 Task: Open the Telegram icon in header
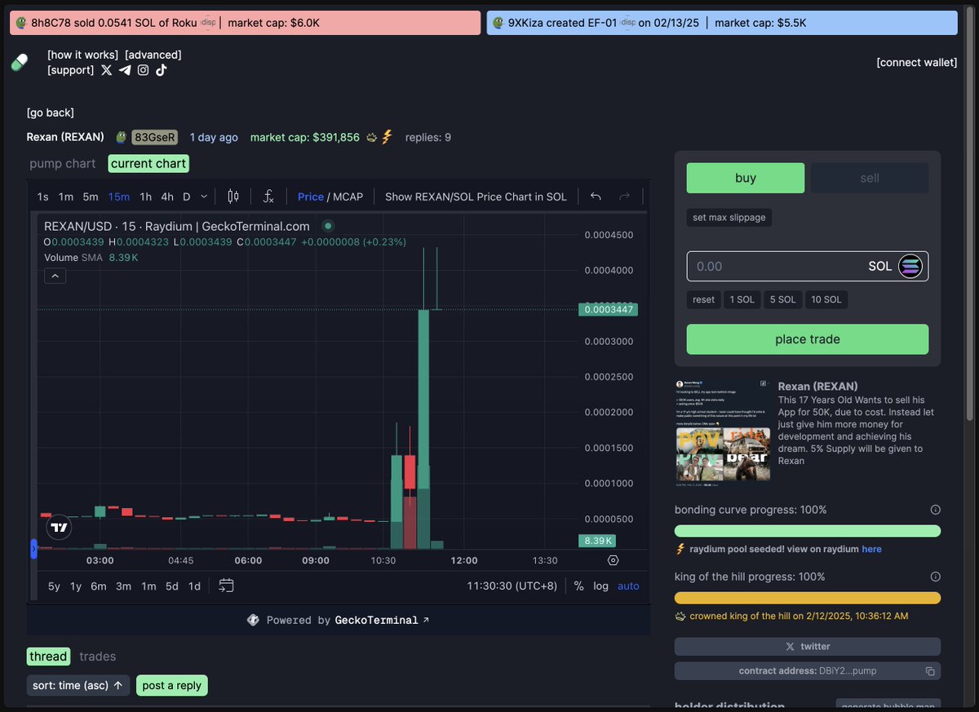[125, 70]
